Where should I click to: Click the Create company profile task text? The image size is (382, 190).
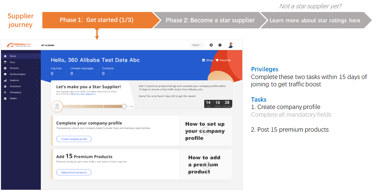click(x=286, y=107)
